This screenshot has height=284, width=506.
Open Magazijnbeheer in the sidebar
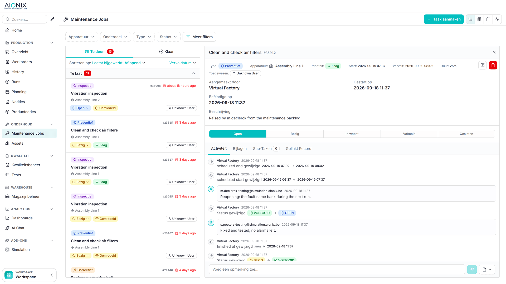[29, 196]
